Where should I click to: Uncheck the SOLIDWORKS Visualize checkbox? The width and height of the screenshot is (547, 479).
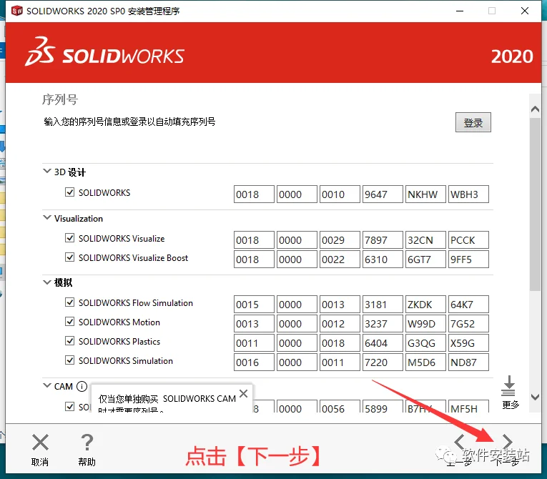click(70, 238)
